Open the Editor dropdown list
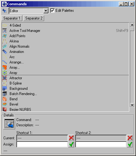Viewport: 136px width, 156px height. (x=46, y=11)
